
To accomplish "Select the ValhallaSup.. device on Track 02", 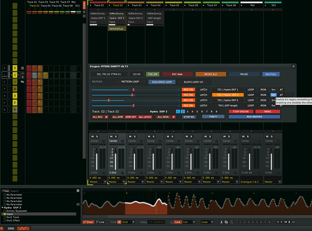I will (x=117, y=29).
